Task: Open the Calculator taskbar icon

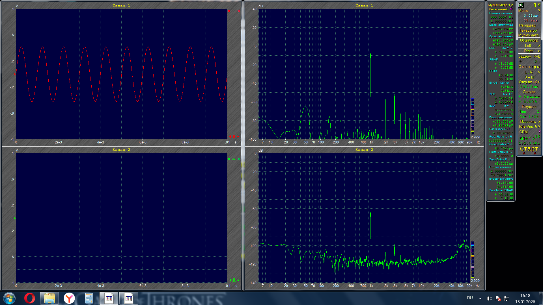Action: 89,298
